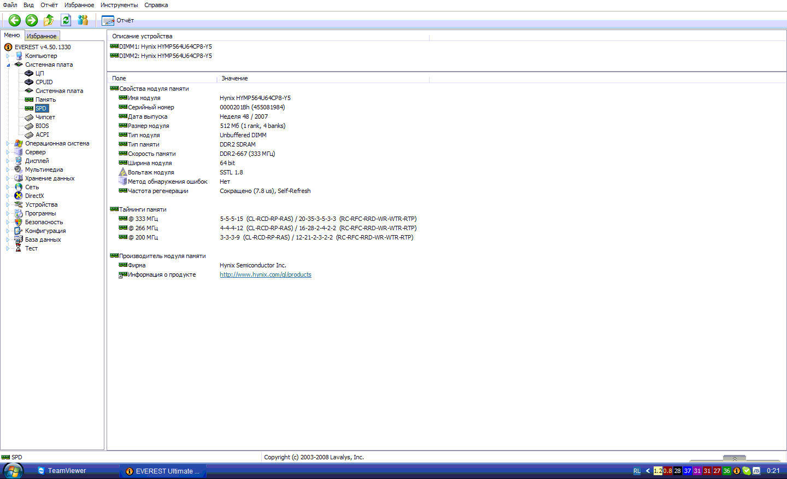This screenshot has width=787, height=479.
Task: Expand the Мультимедиа tree node
Action: (x=8, y=170)
